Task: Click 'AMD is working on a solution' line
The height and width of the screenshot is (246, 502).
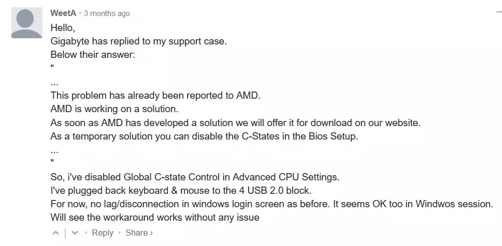Action: coord(114,109)
